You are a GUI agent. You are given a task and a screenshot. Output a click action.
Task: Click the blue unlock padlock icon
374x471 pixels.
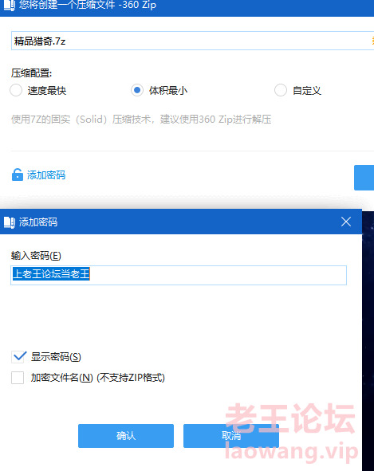click(x=17, y=175)
